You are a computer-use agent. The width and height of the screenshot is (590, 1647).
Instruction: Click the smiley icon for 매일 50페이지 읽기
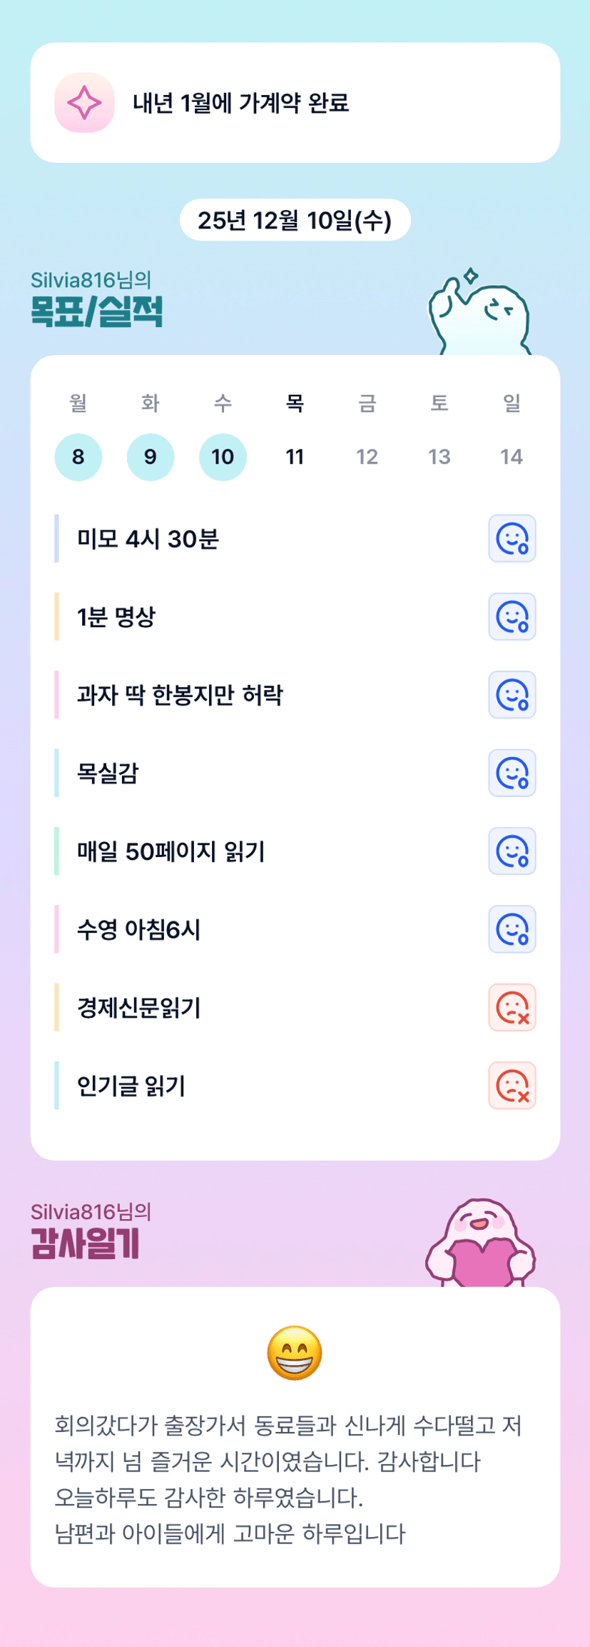click(x=512, y=851)
